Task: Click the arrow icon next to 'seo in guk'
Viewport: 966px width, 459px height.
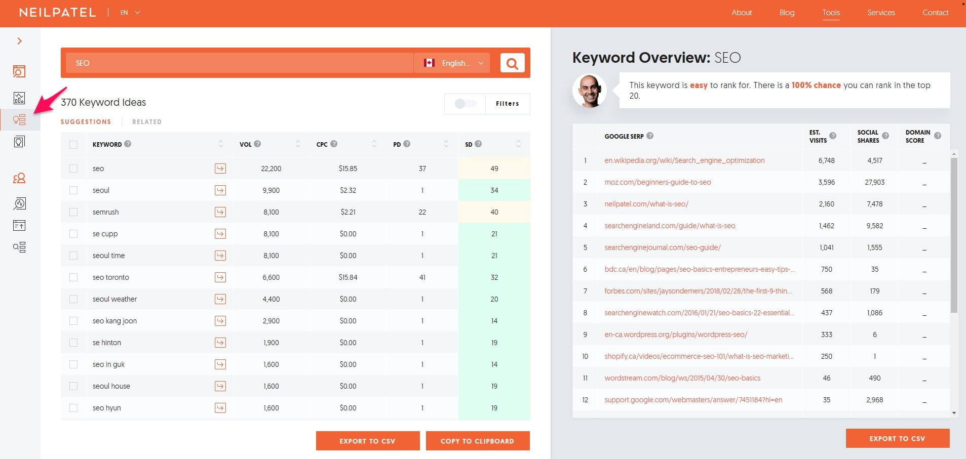Action: [x=220, y=364]
